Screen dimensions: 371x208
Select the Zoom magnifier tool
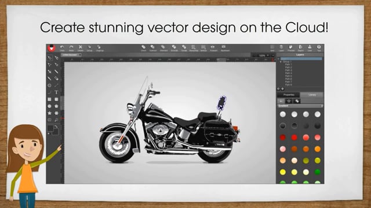pyautogui.click(x=56, y=120)
